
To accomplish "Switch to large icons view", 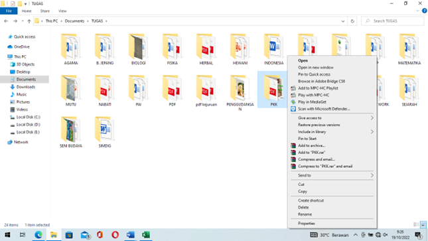I will (423, 224).
